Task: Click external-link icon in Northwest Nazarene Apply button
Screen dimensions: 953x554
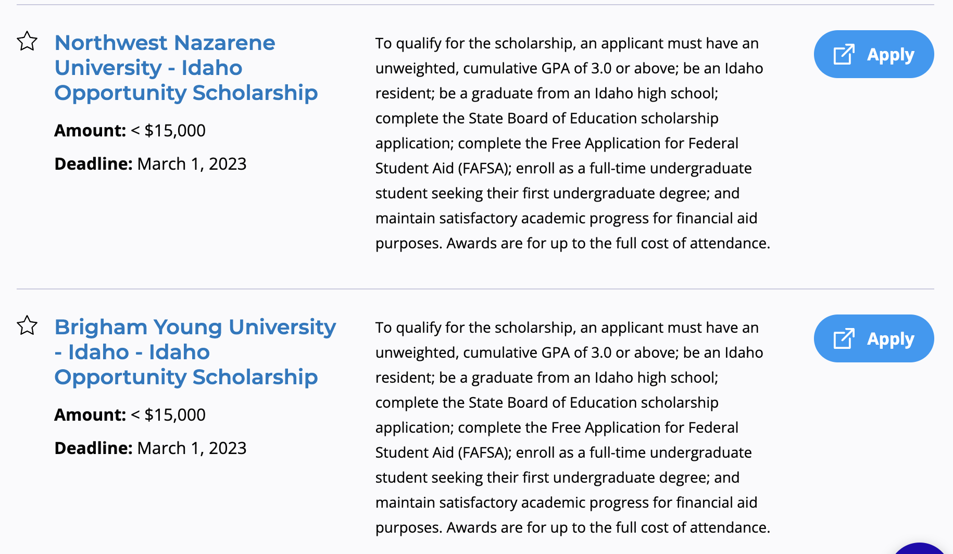Action: (844, 54)
